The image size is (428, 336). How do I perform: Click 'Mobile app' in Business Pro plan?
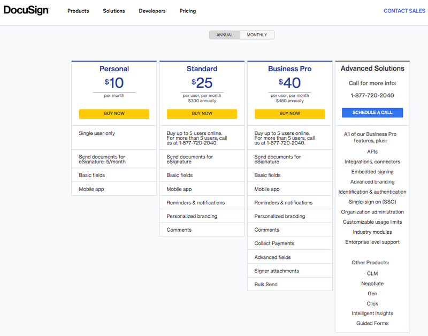(x=289, y=189)
